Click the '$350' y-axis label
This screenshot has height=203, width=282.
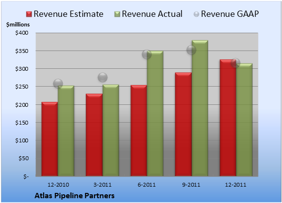click(22, 51)
